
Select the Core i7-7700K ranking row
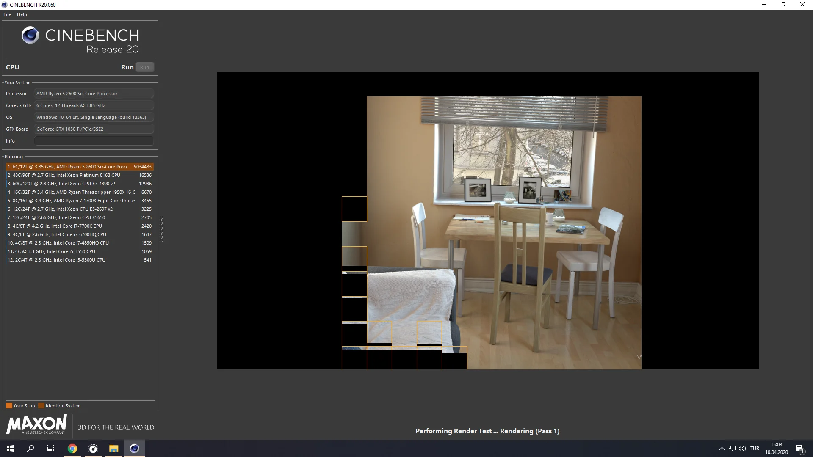[80, 226]
